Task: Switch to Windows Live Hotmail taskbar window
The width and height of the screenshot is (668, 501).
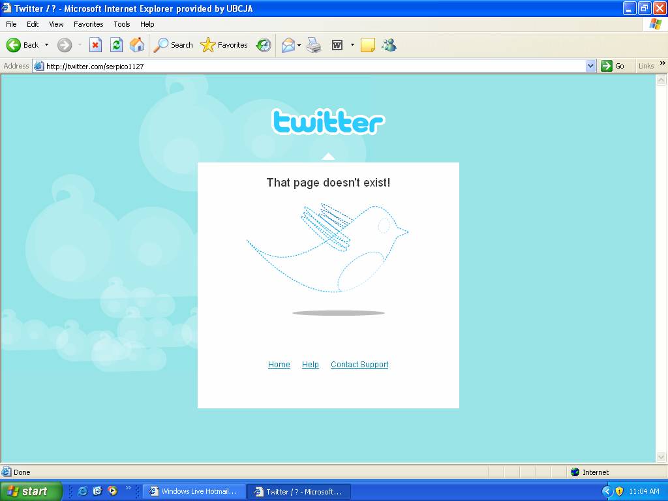Action: click(x=194, y=491)
